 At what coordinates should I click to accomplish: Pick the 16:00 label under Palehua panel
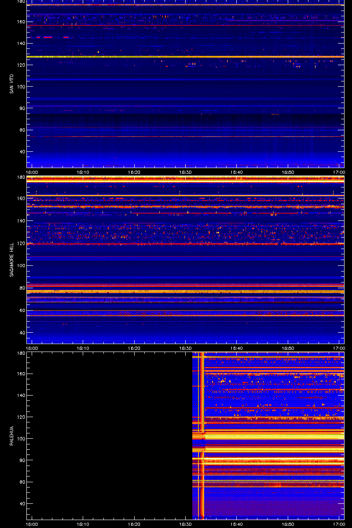click(32, 524)
